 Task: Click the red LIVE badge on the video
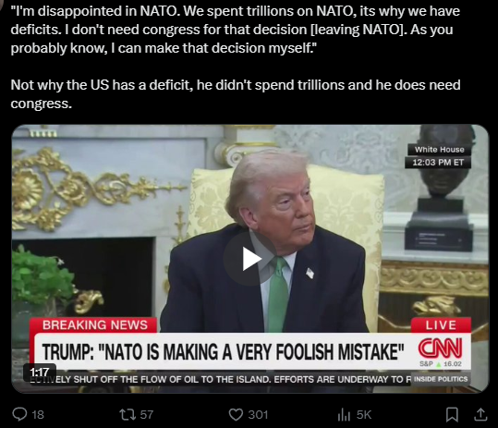coord(441,325)
